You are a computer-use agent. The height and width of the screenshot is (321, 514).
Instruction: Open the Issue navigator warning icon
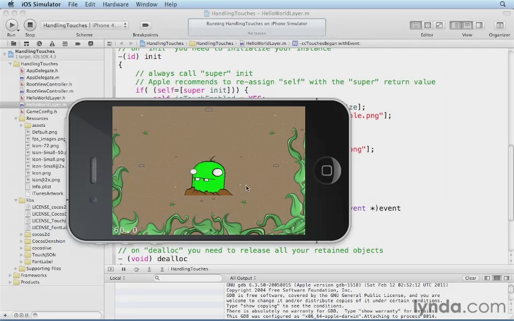pos(52,43)
